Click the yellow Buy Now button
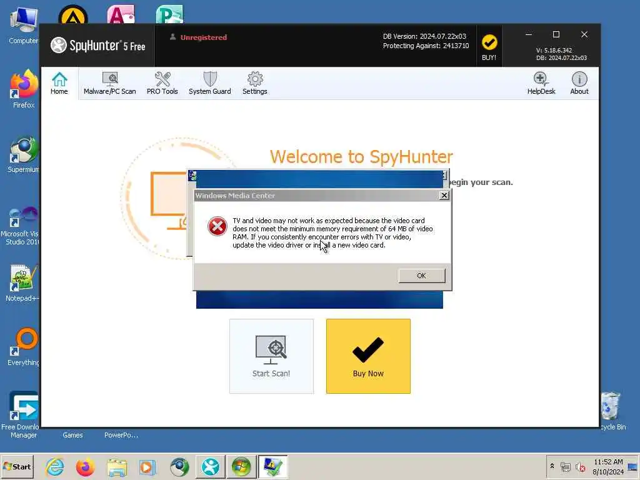The height and width of the screenshot is (480, 640). click(x=368, y=356)
